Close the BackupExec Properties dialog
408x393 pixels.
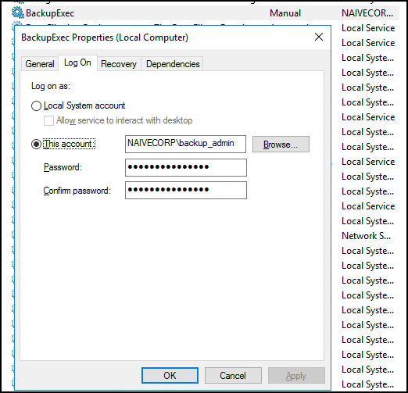(319, 37)
